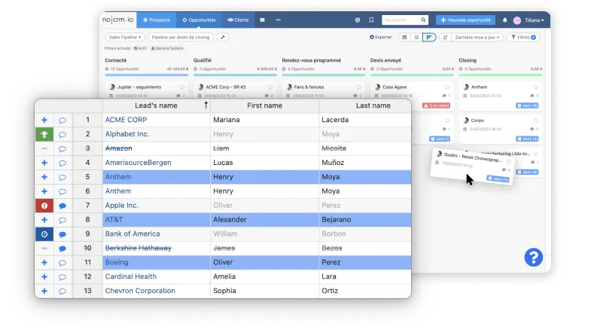This screenshot has height=336, width=594.
Task: Switch to list view icon
Action: point(416,37)
